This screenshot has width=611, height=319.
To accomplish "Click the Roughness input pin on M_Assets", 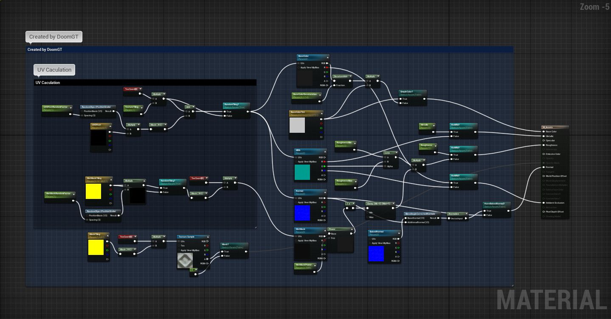I will (543, 145).
